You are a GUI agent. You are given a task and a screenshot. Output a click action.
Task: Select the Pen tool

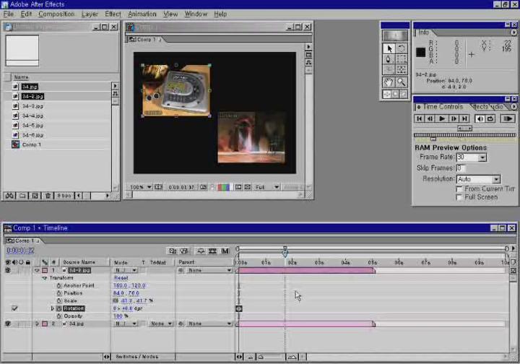(389, 59)
